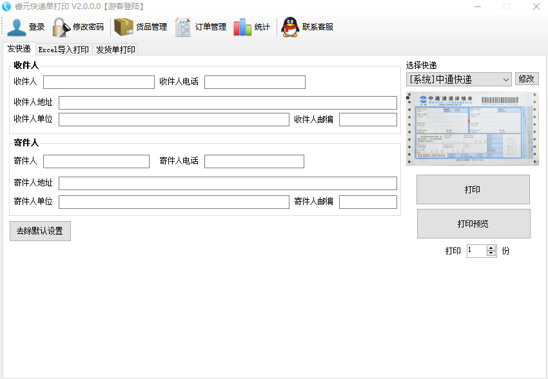
Task: Increase print copies with the up arrow
Action: tap(491, 248)
